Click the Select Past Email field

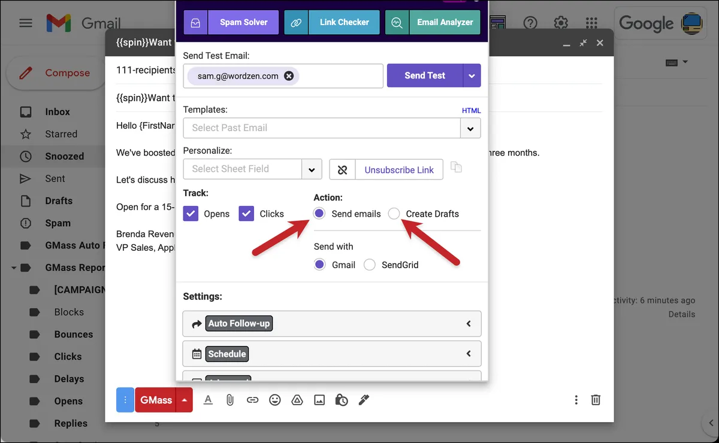tap(322, 128)
